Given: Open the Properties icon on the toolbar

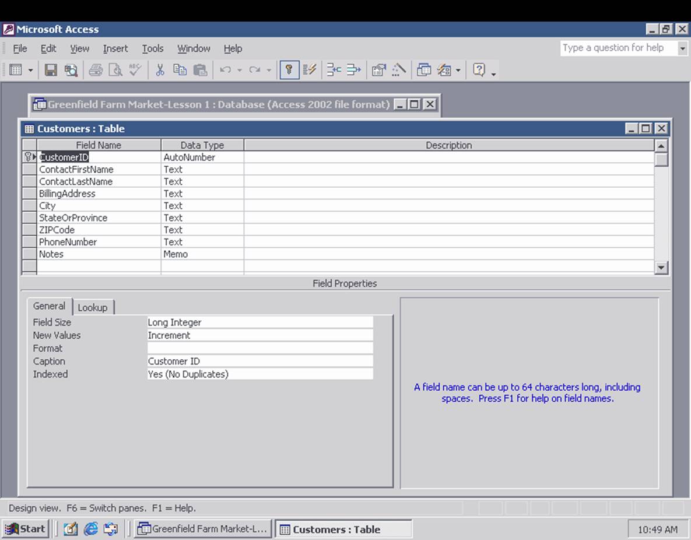Looking at the screenshot, I should coord(378,70).
